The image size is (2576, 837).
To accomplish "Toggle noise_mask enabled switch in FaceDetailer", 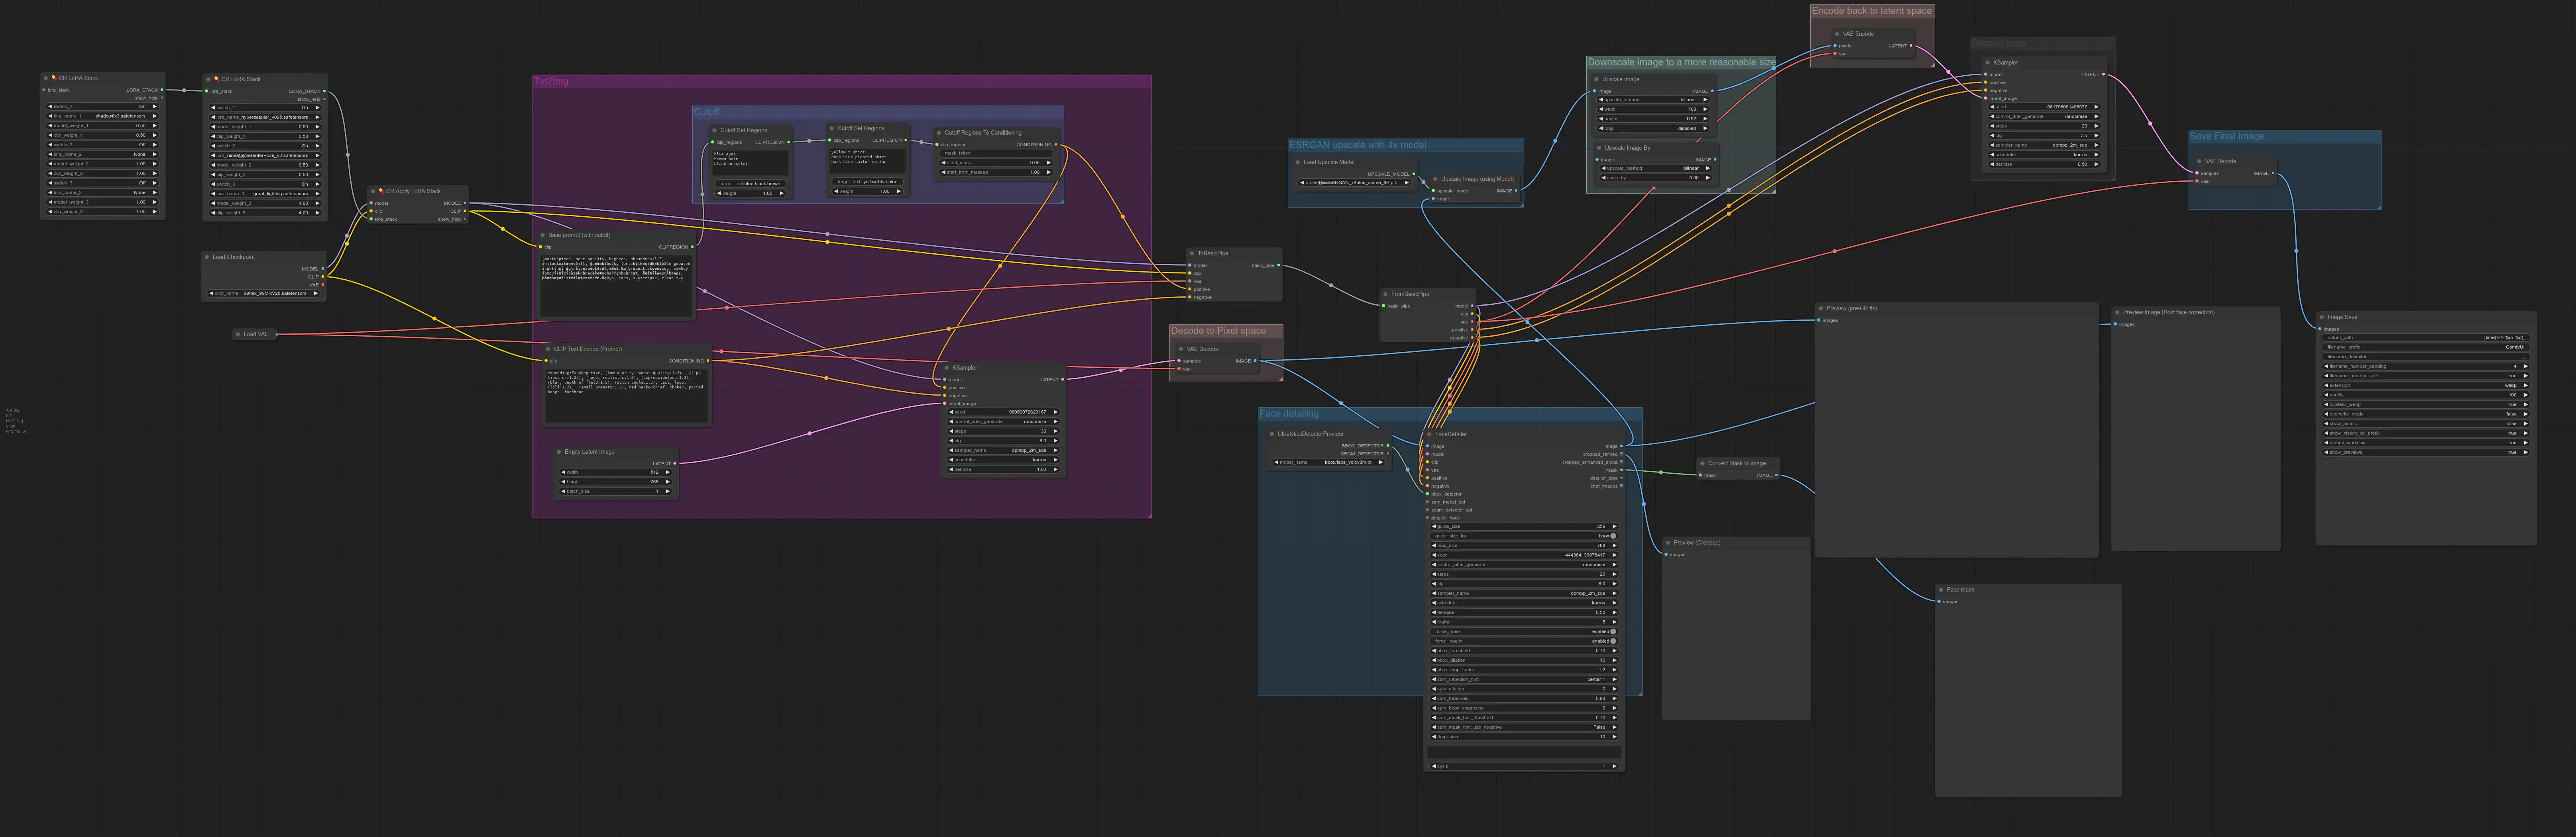I will 1524,631.
